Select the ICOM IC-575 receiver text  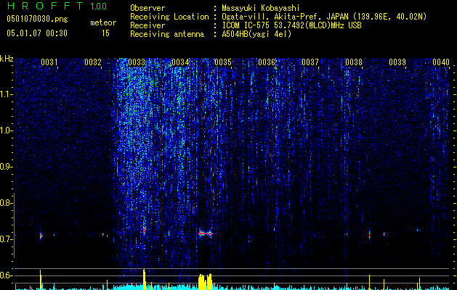(291, 25)
